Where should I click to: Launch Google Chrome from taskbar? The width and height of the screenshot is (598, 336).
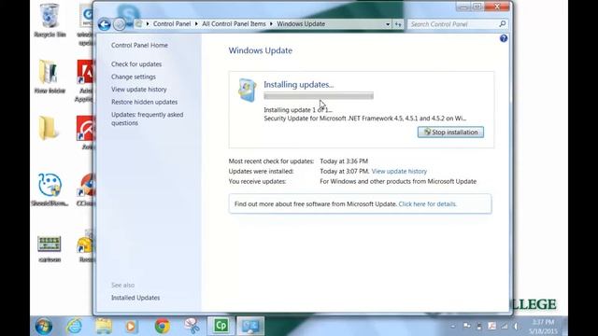[x=162, y=327]
